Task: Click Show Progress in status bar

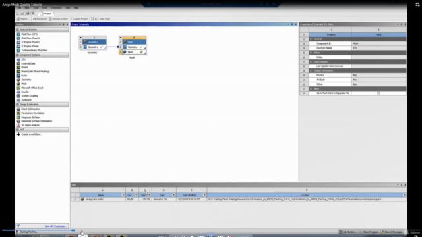Action: [x=369, y=232]
